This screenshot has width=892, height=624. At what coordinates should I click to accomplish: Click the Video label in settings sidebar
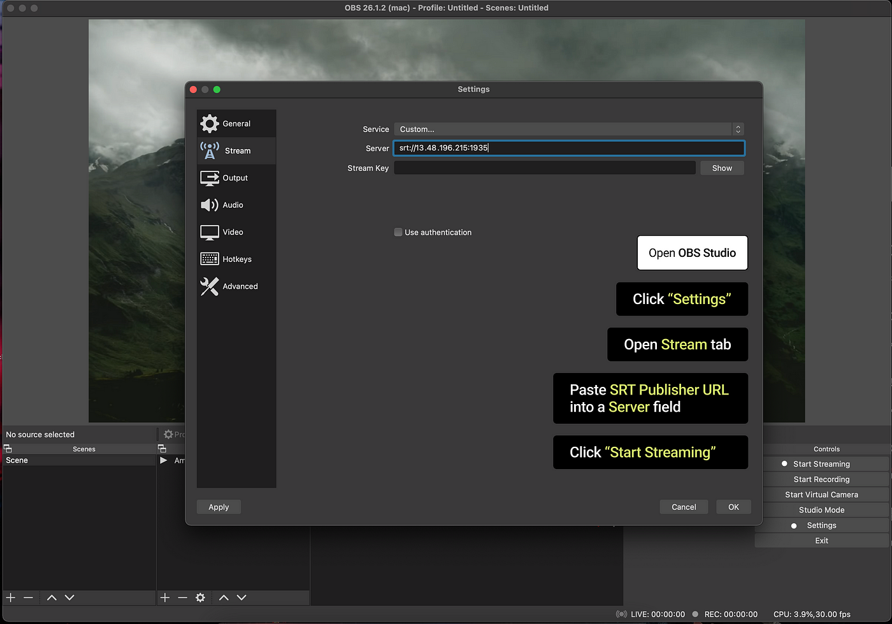tap(233, 232)
